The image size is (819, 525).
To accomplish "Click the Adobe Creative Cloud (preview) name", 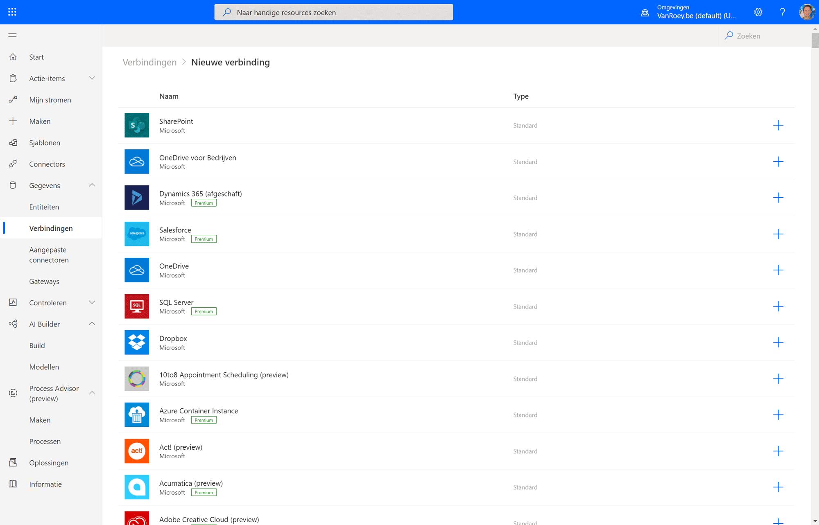I will click(209, 519).
